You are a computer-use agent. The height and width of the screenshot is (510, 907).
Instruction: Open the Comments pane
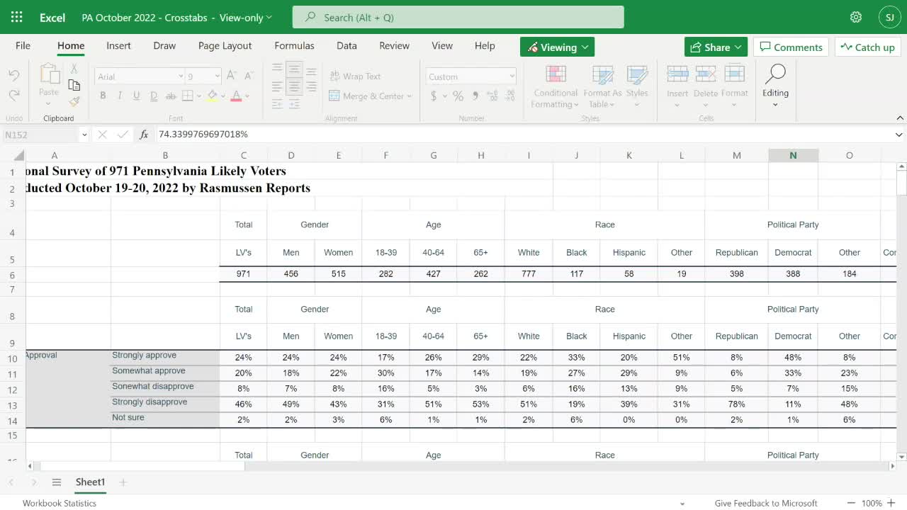[x=791, y=47]
